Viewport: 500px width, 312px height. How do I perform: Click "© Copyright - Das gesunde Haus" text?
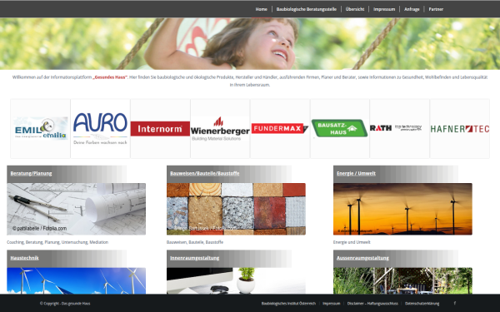[x=65, y=304]
